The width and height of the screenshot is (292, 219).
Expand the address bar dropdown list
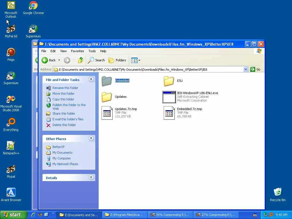pos(246,70)
